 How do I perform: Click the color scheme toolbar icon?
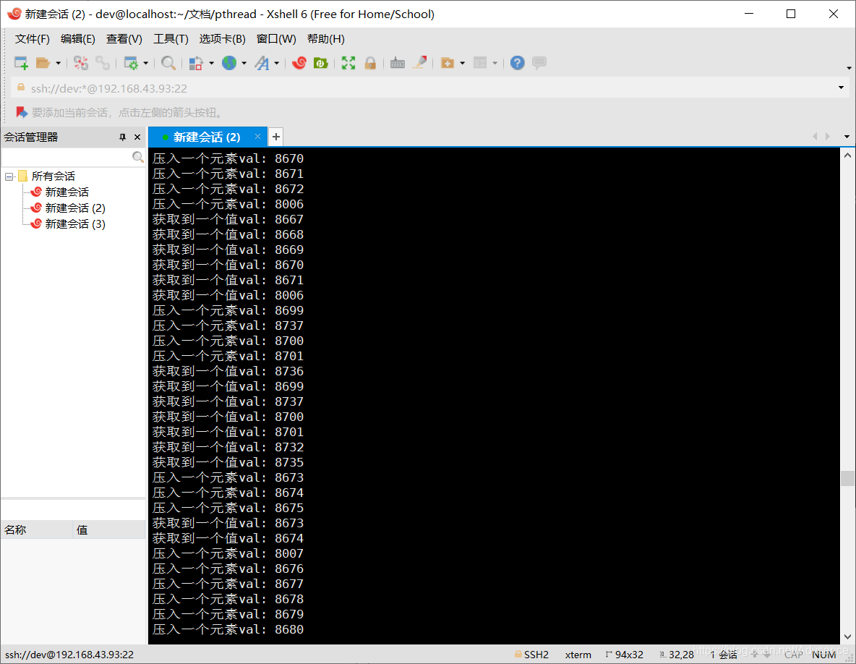(x=196, y=63)
